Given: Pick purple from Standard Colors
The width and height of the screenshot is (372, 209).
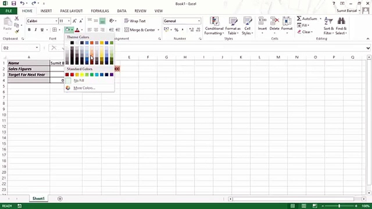Looking at the screenshot, I should tap(112, 75).
